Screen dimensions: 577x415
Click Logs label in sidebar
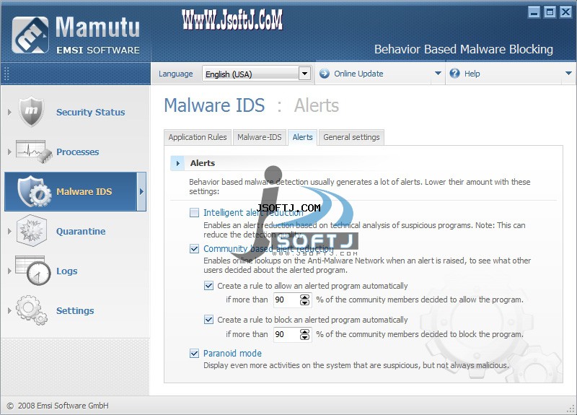click(x=66, y=271)
